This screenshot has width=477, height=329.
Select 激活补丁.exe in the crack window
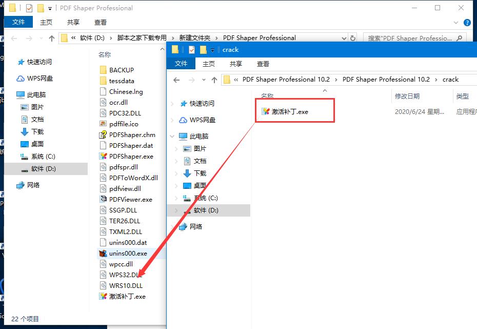285,112
